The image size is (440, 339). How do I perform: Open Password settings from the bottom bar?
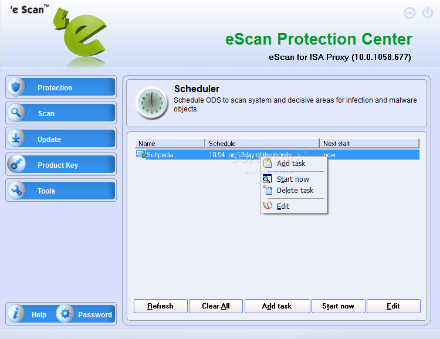pos(95,314)
